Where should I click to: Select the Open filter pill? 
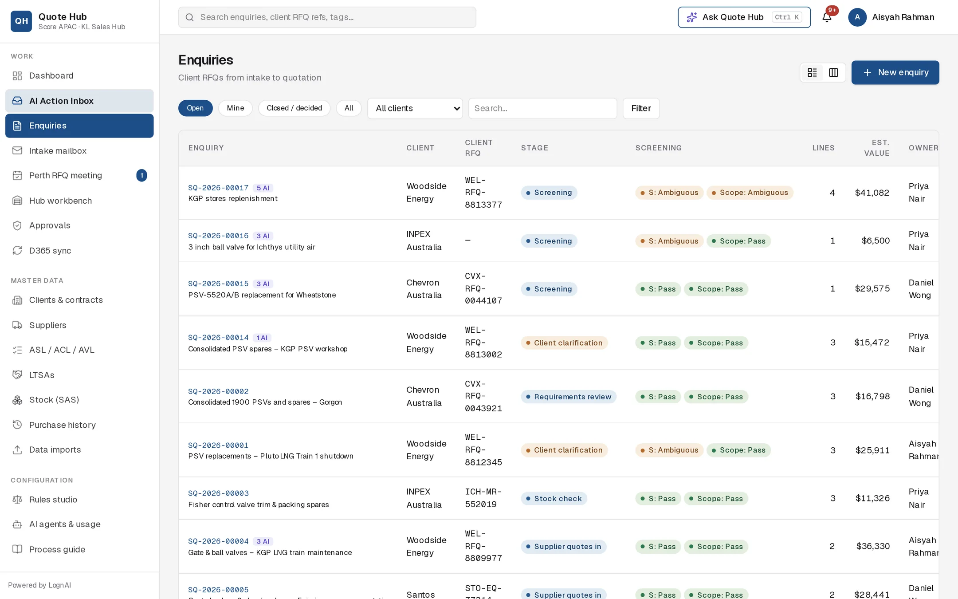(195, 108)
